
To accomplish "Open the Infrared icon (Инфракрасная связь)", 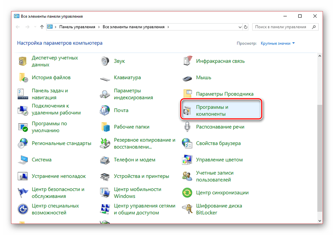I will click(x=187, y=61).
